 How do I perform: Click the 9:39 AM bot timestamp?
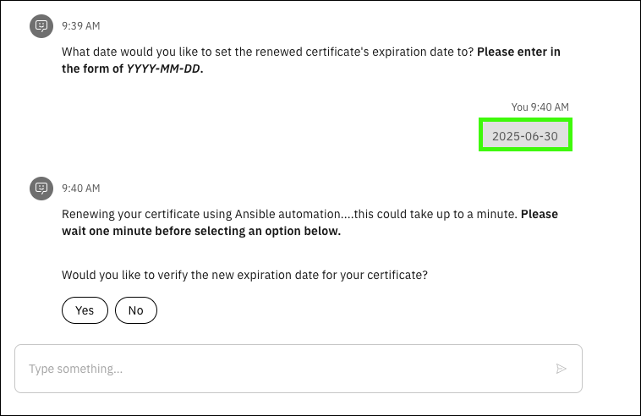tap(80, 26)
